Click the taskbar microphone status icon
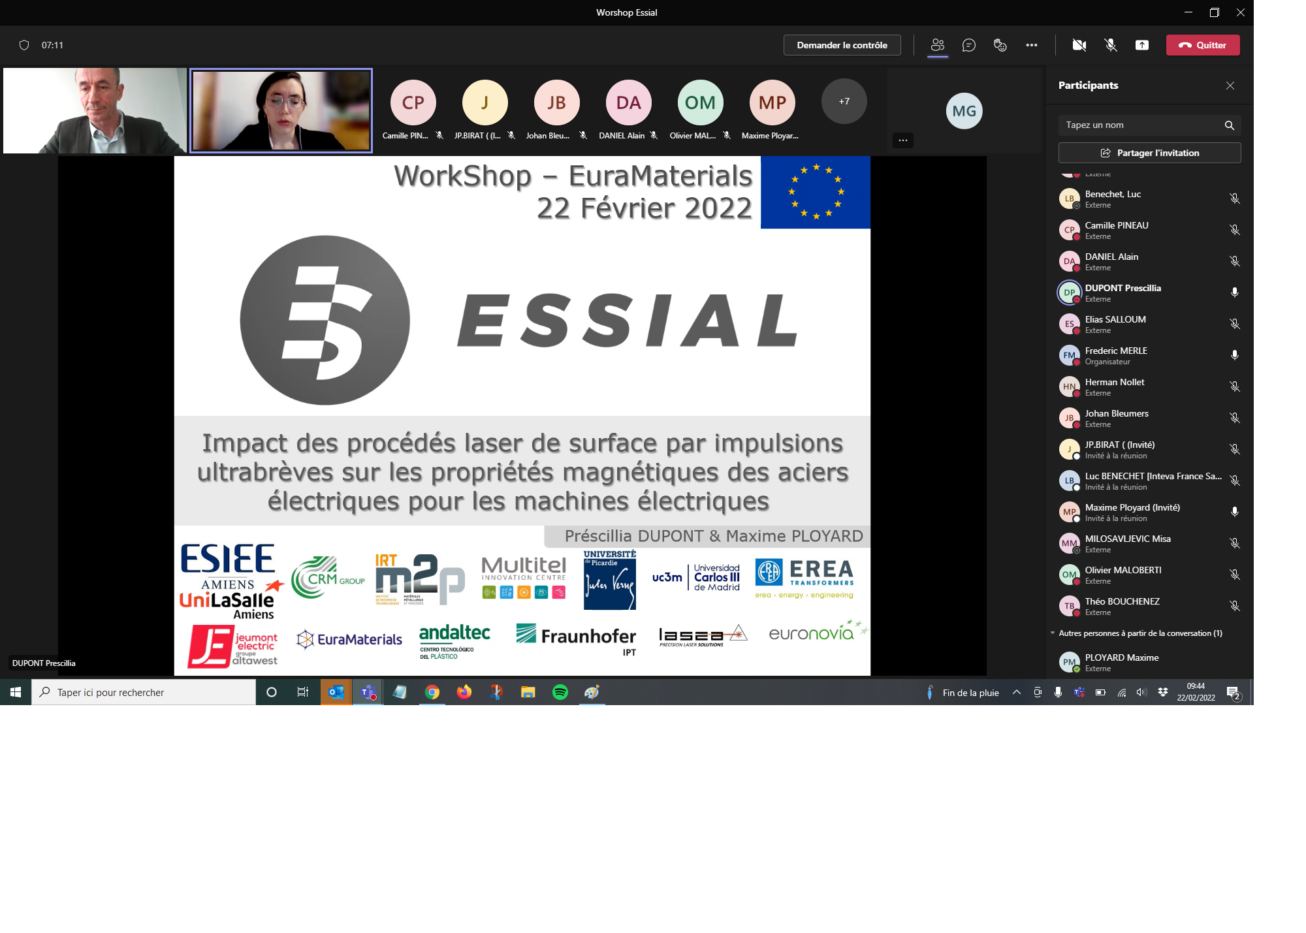1306x933 pixels. [1058, 692]
